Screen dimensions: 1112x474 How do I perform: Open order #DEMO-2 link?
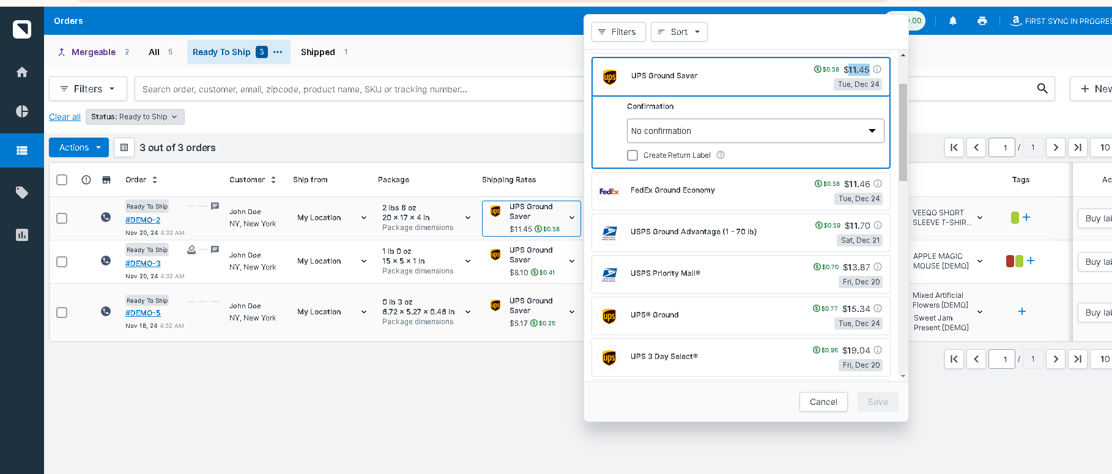tap(143, 220)
